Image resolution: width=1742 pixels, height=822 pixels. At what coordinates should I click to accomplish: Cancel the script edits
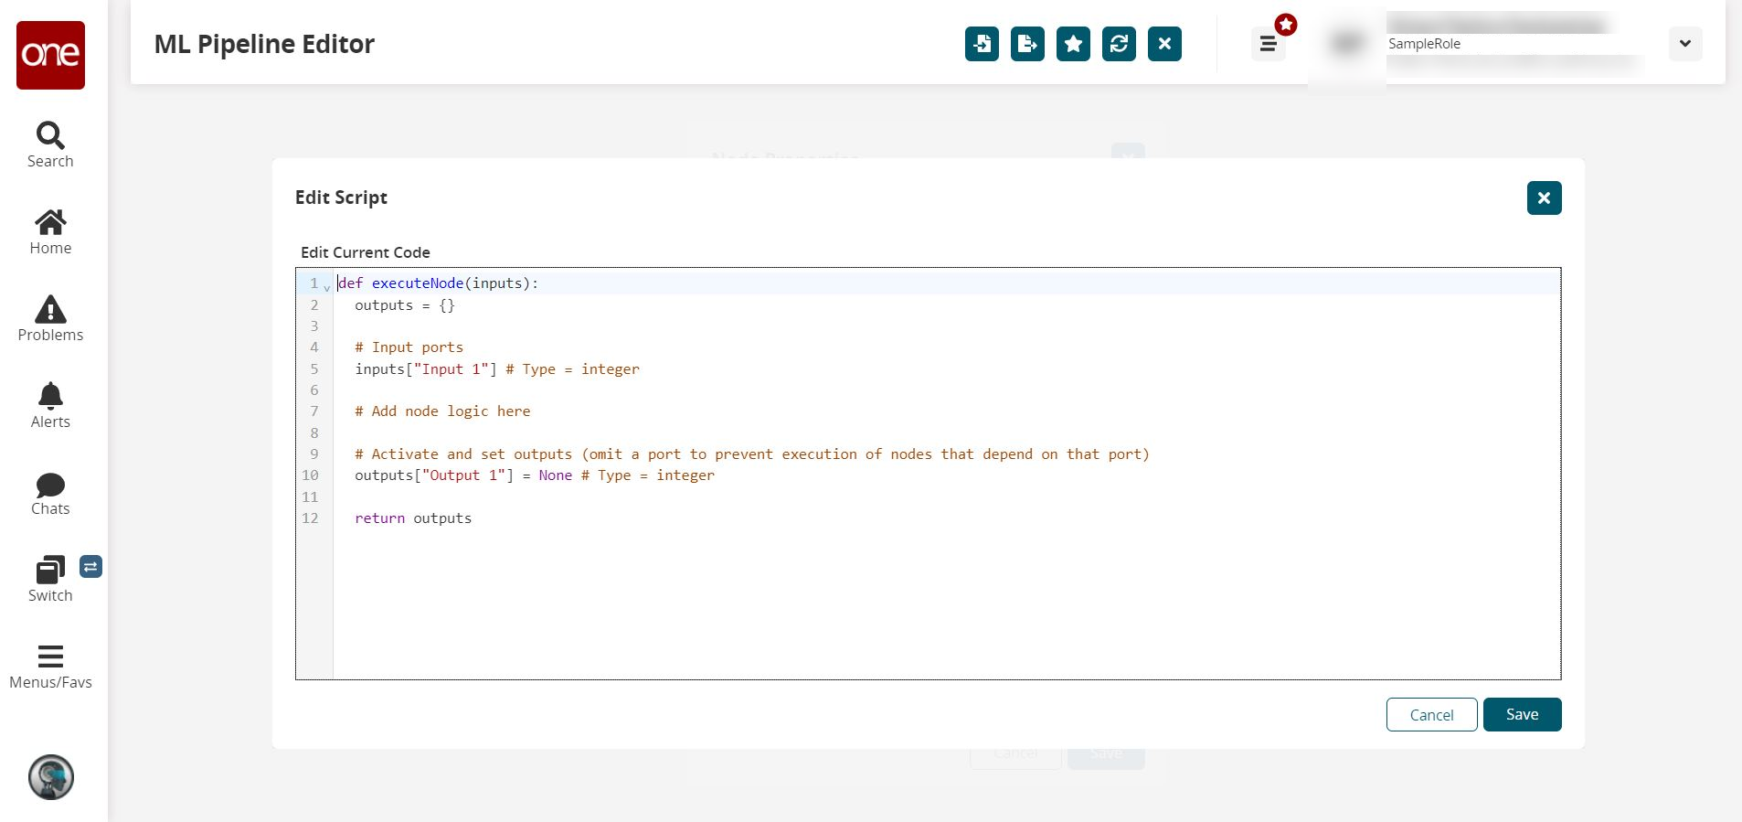tap(1431, 715)
